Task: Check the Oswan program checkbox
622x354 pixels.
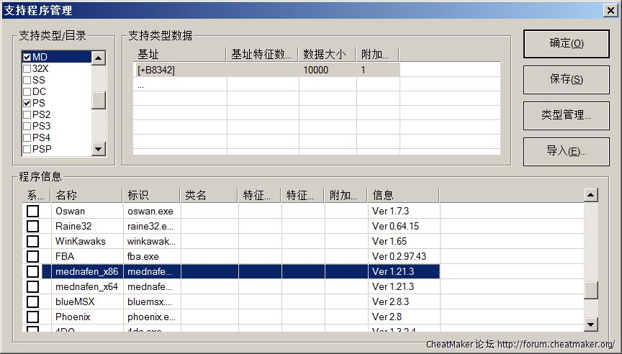Action: tap(32, 211)
